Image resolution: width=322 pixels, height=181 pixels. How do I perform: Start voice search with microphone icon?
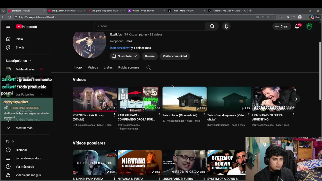pos(226,26)
